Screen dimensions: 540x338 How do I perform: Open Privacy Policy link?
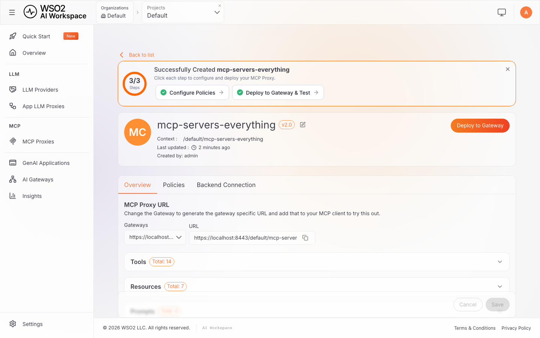coord(516,328)
